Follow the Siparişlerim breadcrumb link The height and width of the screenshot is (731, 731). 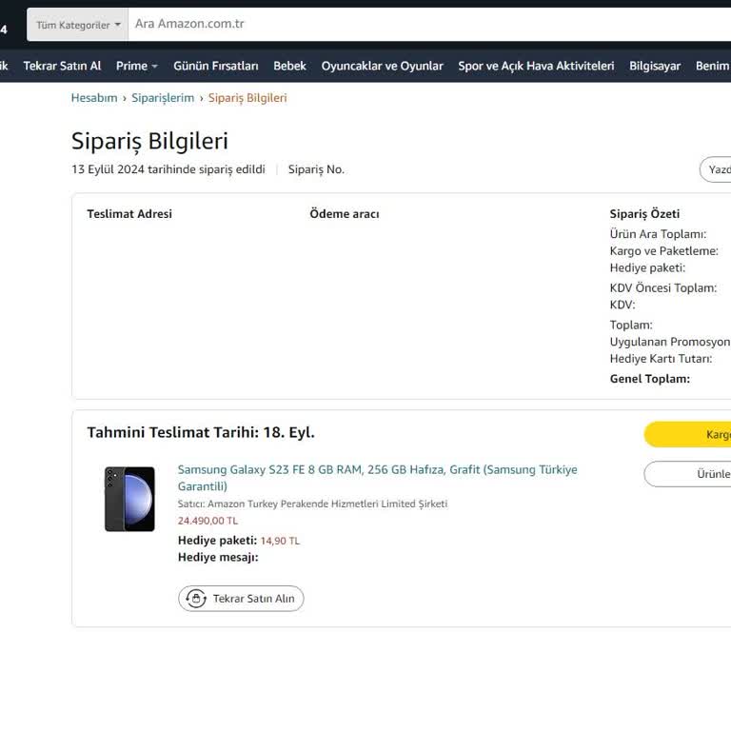[163, 98]
